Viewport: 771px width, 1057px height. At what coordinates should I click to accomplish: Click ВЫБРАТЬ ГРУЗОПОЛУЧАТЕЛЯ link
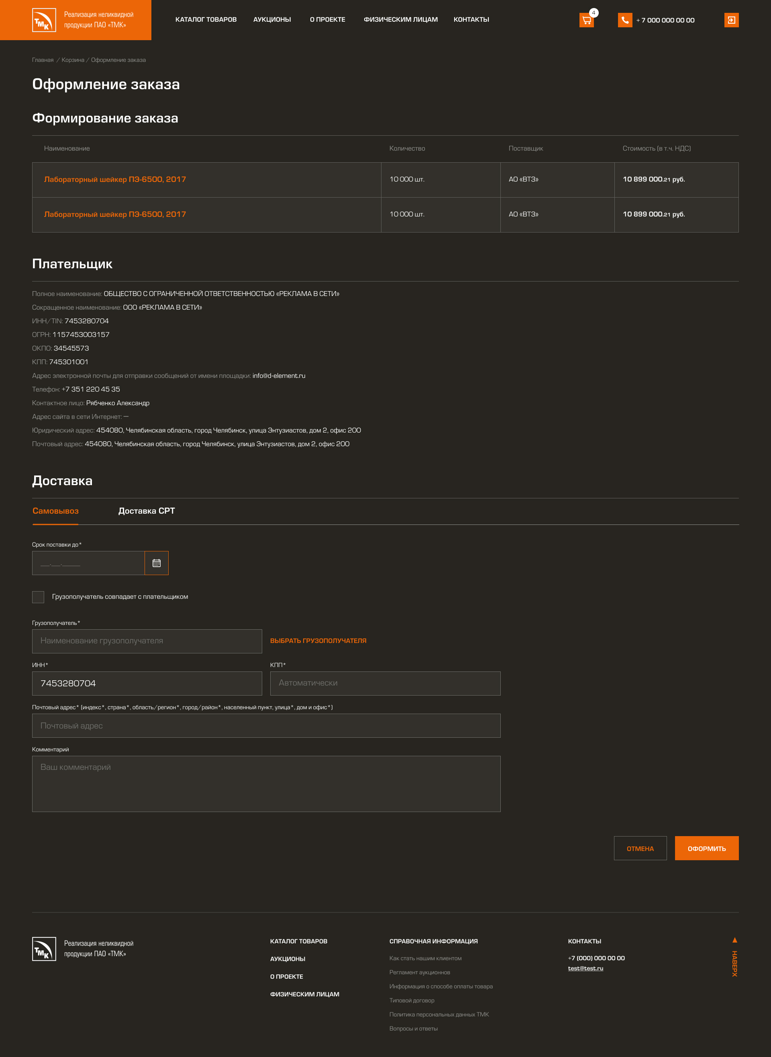[318, 641]
